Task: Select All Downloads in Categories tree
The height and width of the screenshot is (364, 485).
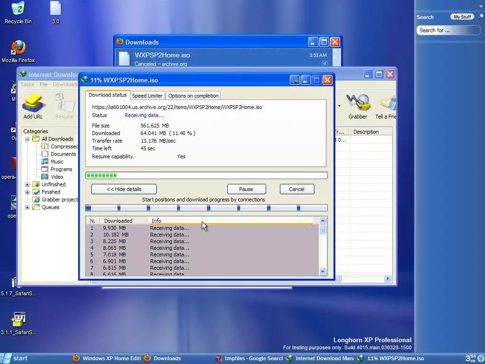Action: 53,139
